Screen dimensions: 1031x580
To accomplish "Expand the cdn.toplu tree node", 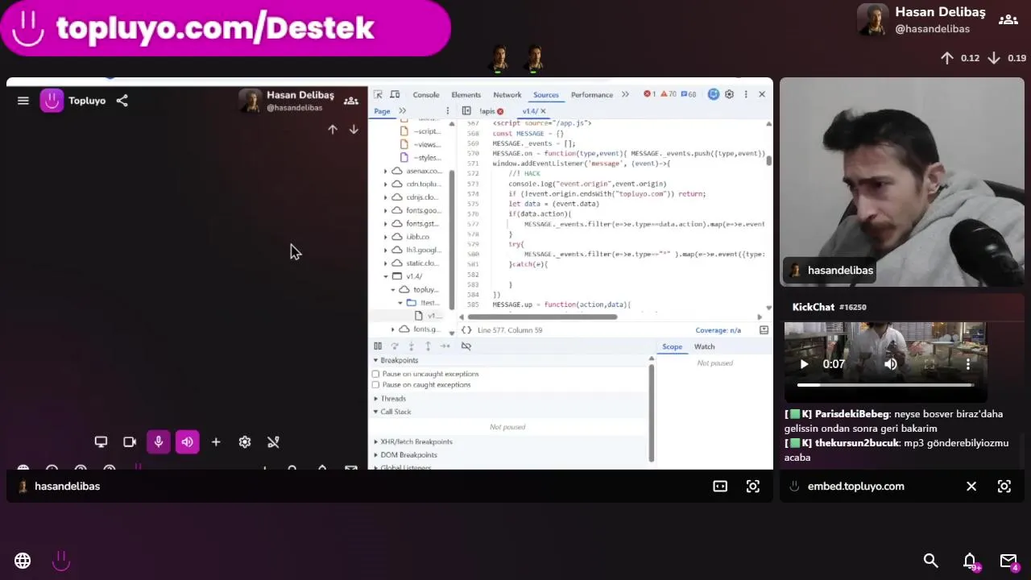I will (x=385, y=184).
